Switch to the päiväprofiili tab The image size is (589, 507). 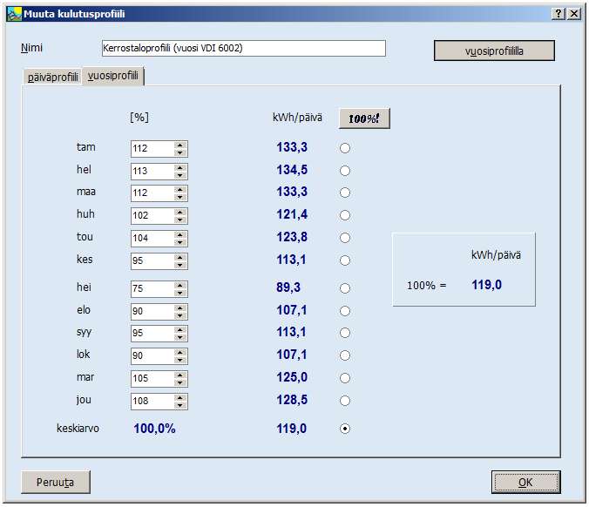[x=52, y=77]
